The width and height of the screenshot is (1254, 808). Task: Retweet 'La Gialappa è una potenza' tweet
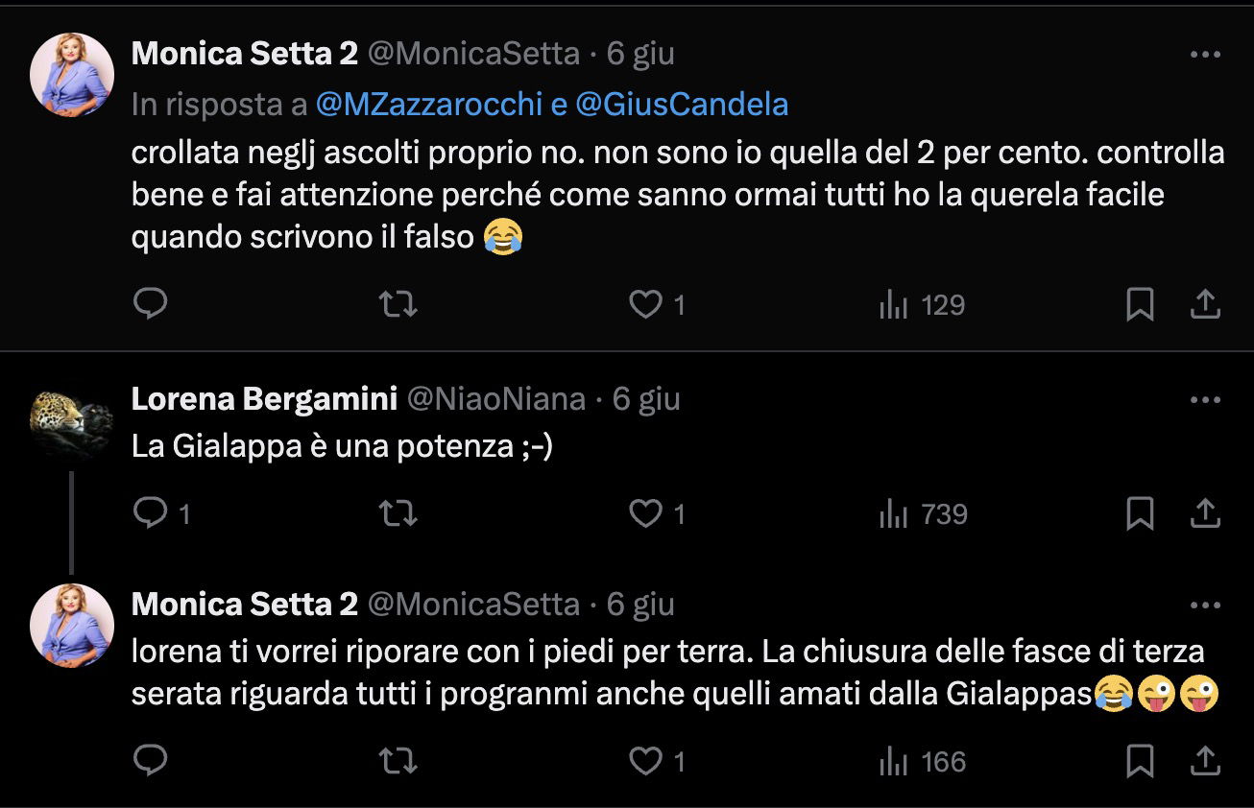pos(398,514)
